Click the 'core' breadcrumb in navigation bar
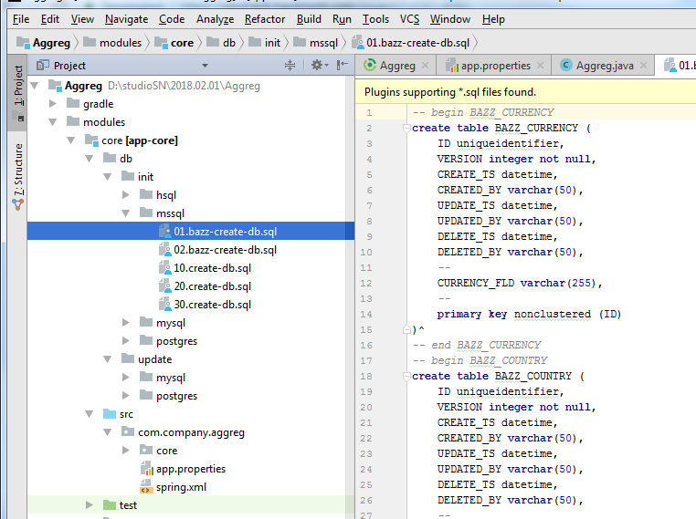The width and height of the screenshot is (696, 519). point(182,43)
